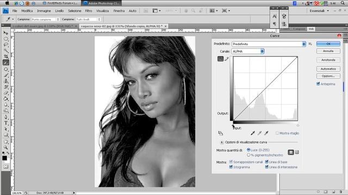Select the Move tool

point(6,33)
